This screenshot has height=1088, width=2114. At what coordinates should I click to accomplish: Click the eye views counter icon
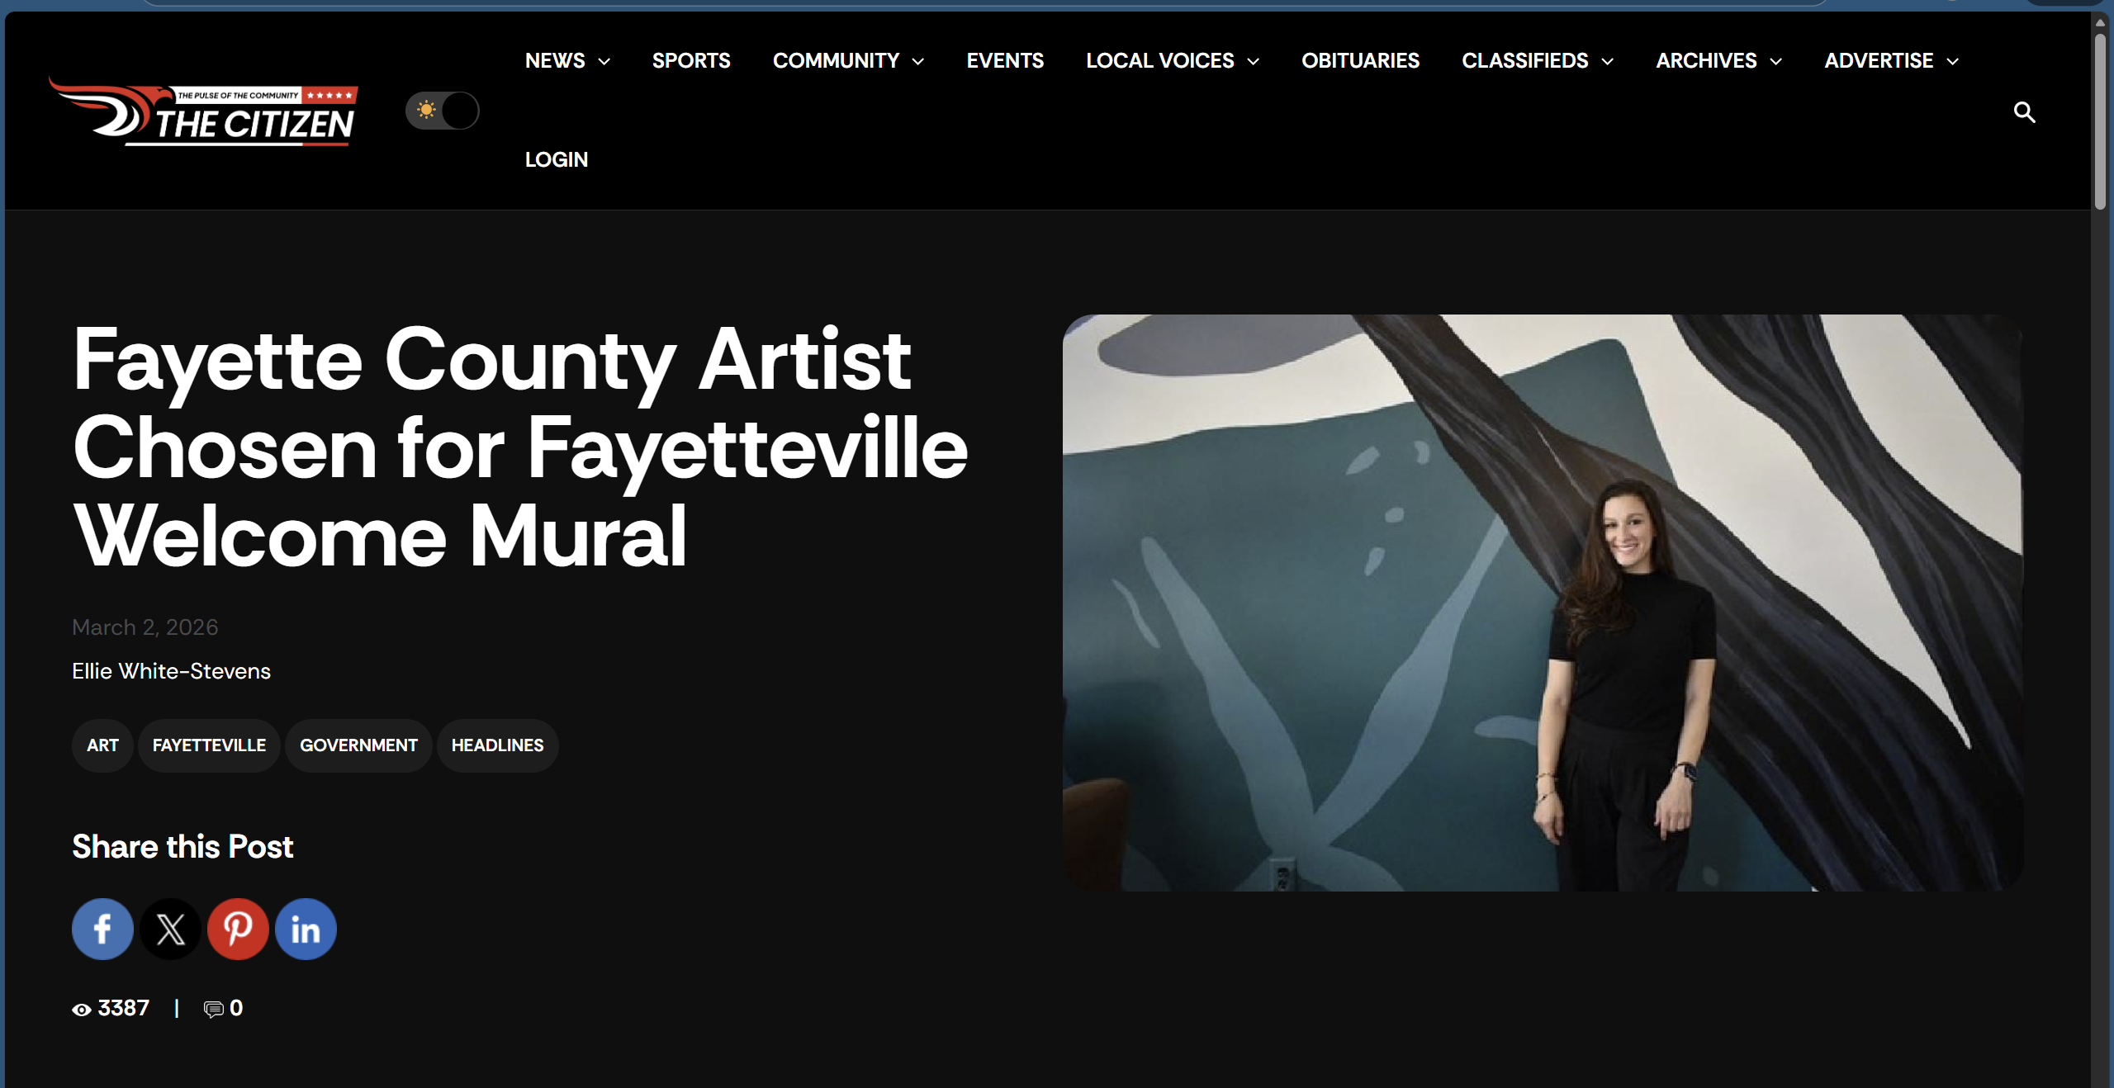pyautogui.click(x=81, y=1010)
